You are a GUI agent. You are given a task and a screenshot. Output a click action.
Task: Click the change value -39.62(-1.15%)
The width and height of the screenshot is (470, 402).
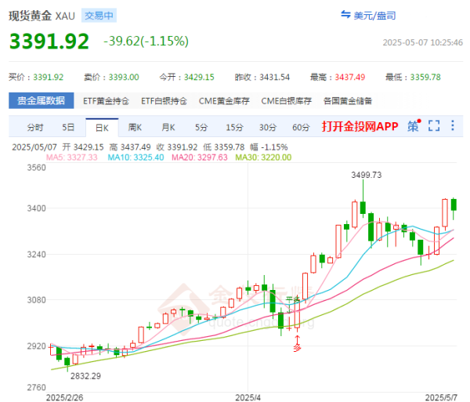pos(146,41)
